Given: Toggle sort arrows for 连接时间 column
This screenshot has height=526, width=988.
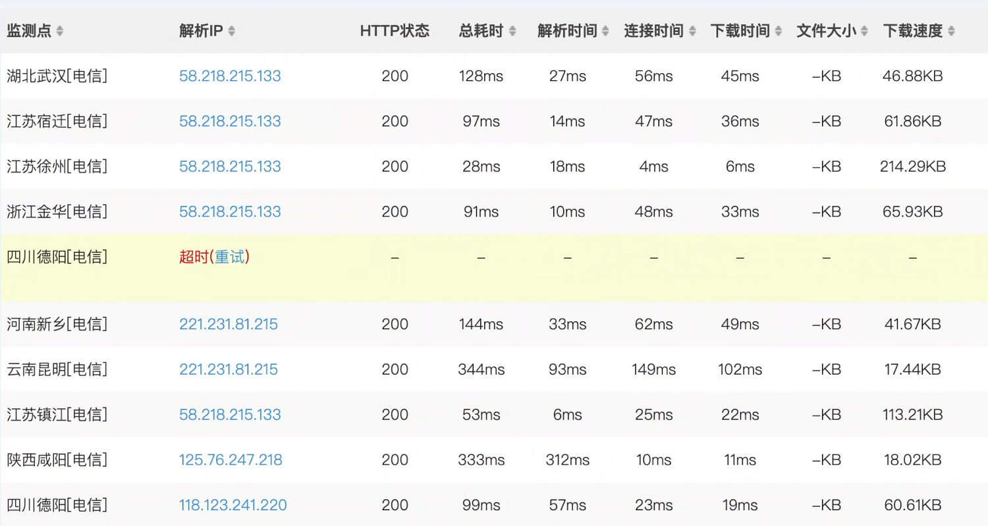Looking at the screenshot, I should tap(692, 31).
